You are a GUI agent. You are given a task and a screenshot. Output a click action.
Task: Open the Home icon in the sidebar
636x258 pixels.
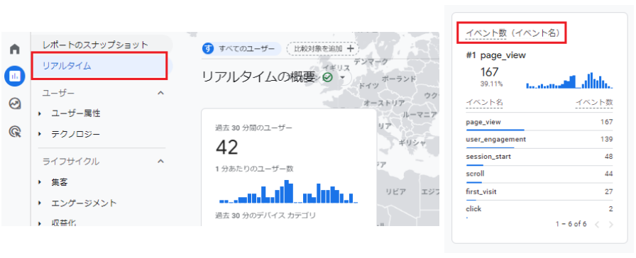coord(15,50)
